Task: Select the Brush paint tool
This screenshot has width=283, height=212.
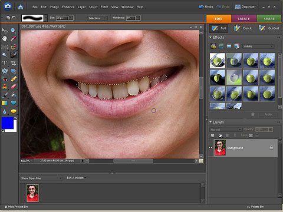Action: pos(5,95)
